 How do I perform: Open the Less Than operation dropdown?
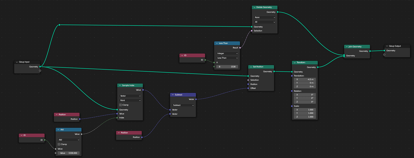[x=227, y=58]
